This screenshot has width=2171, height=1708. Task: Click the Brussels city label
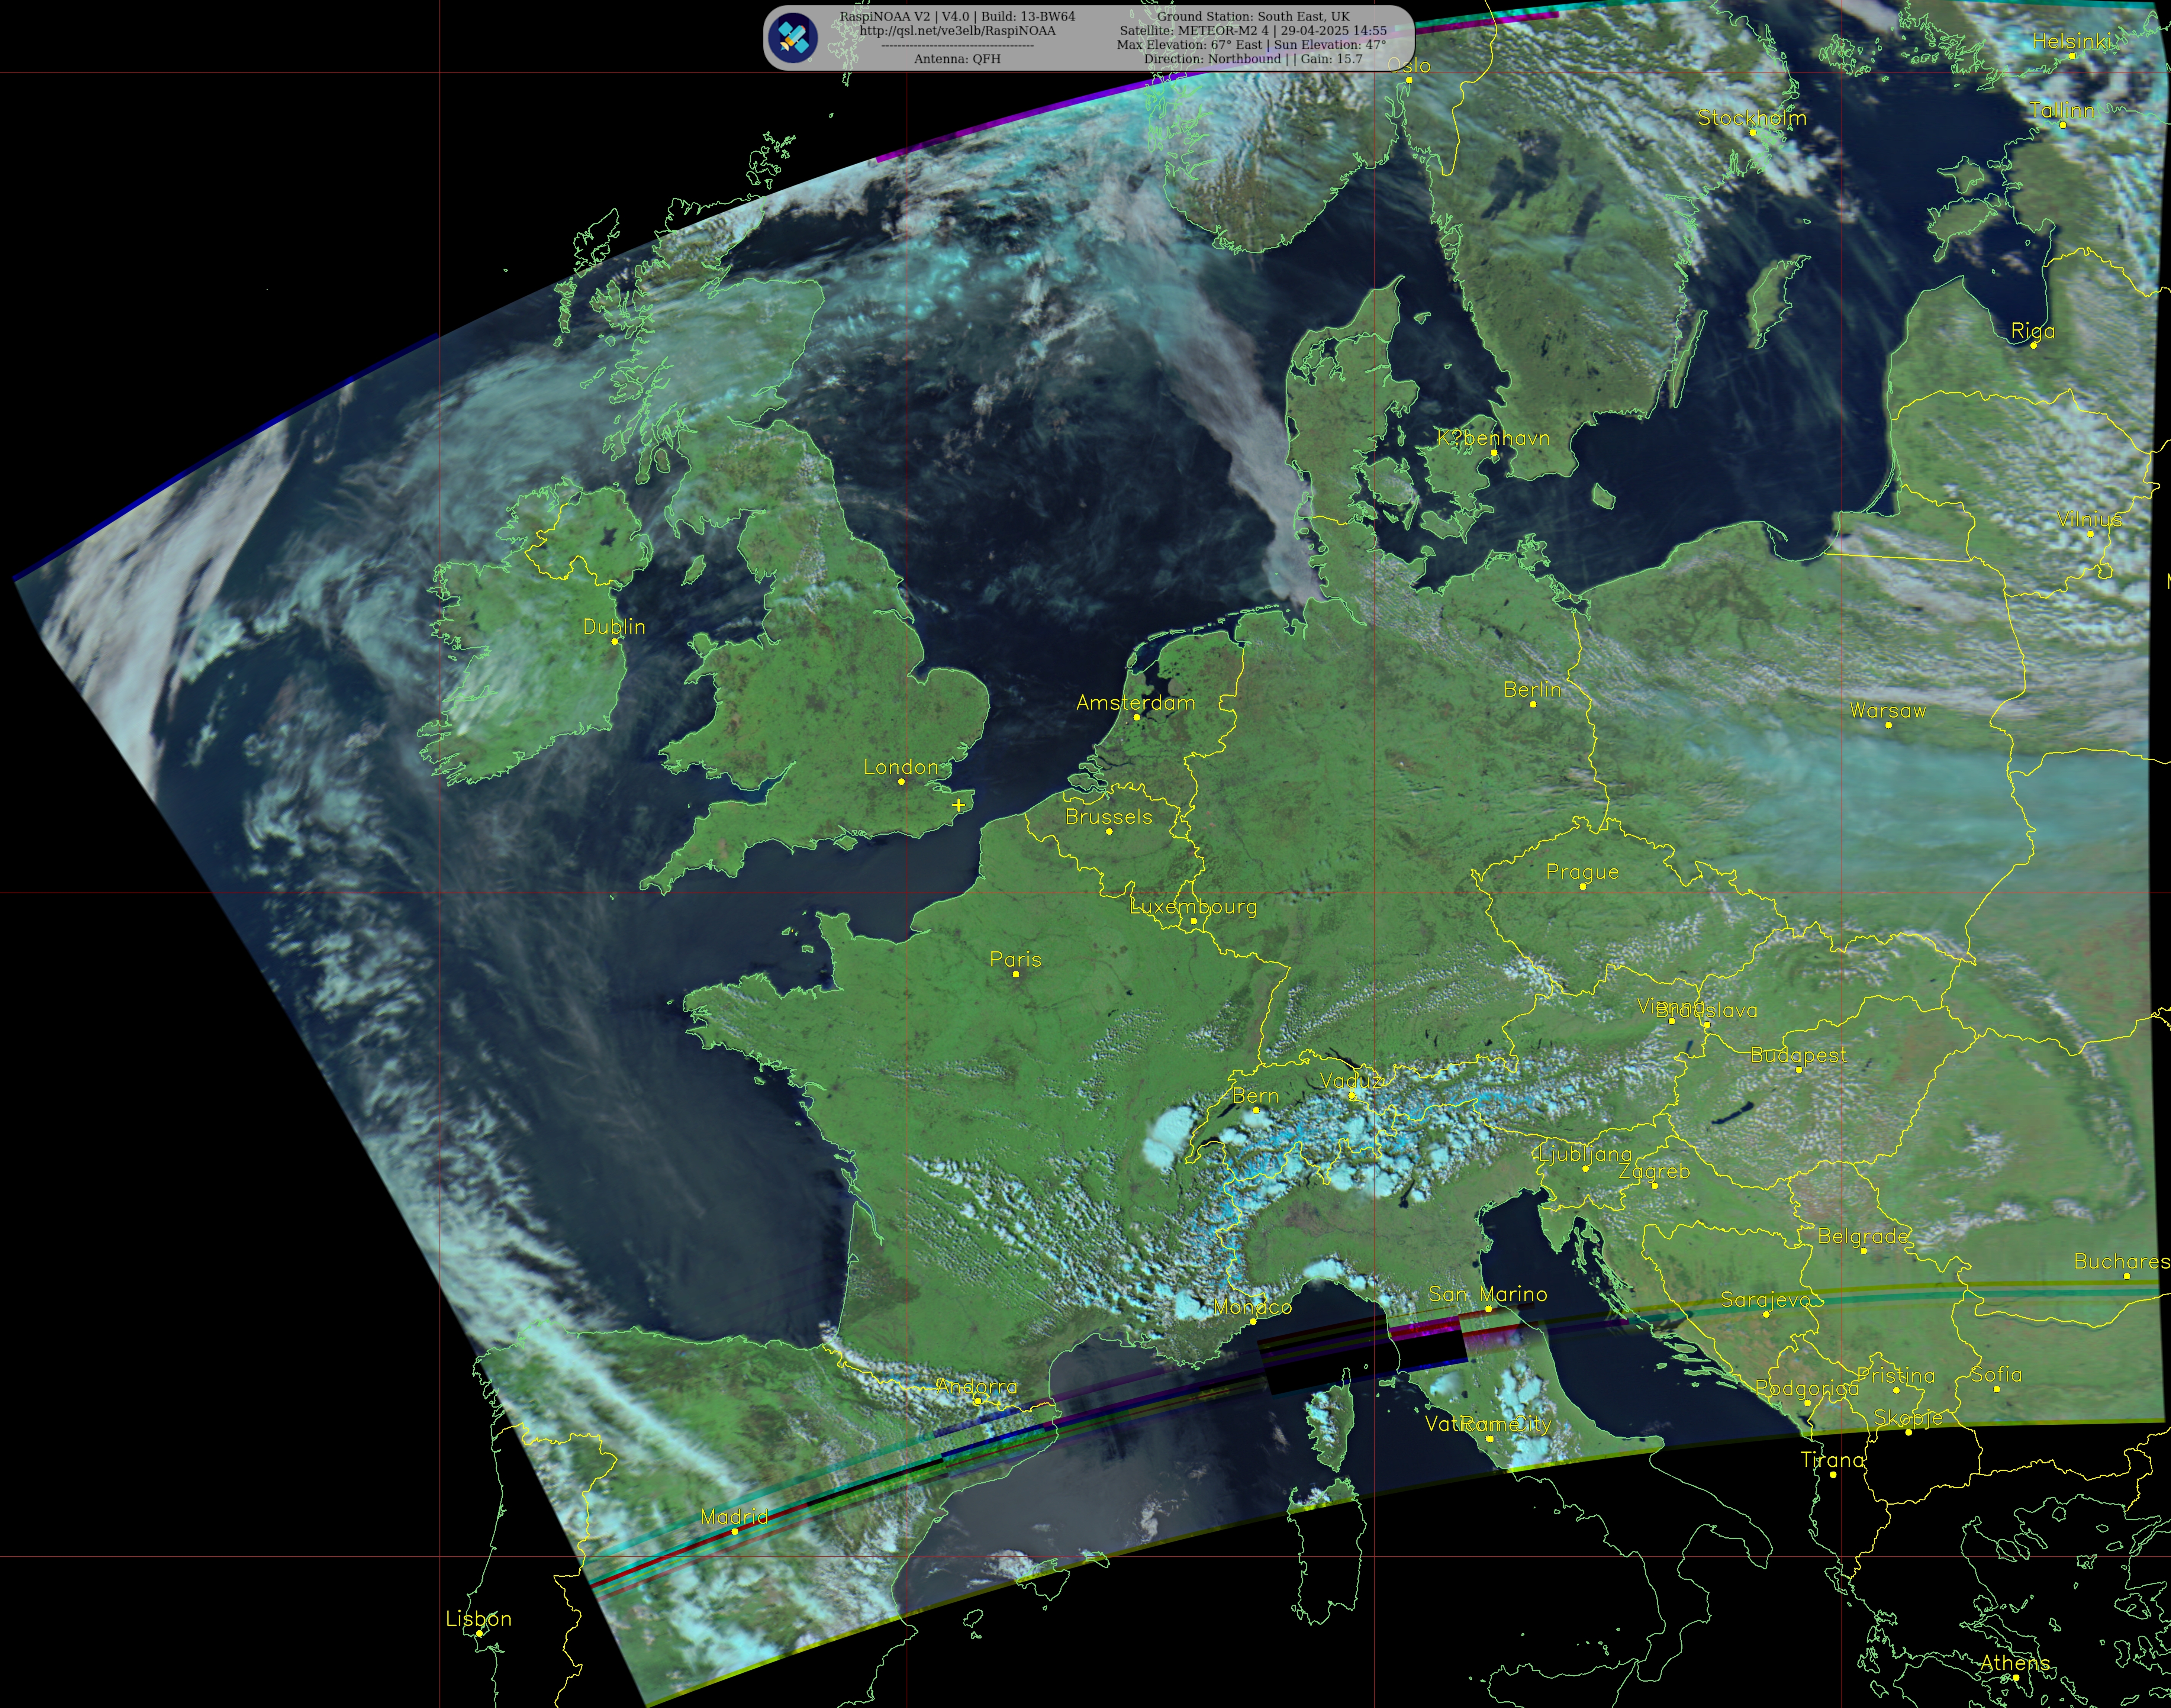tap(1109, 817)
